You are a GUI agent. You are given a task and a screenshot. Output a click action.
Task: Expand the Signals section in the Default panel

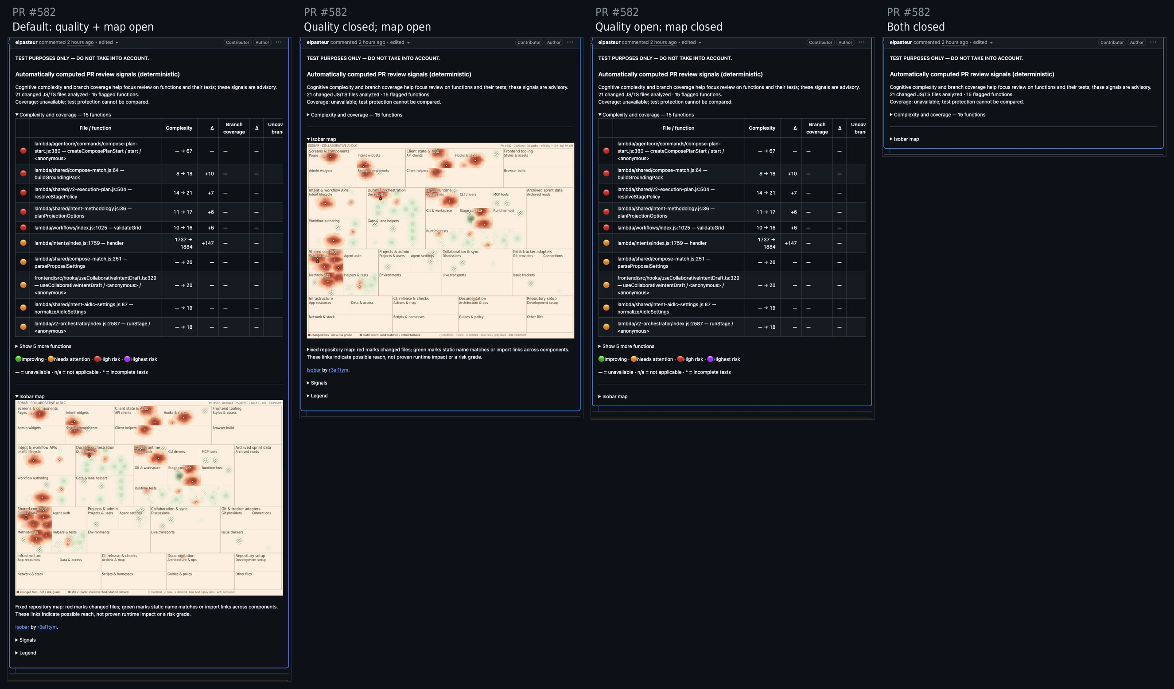(x=25, y=640)
